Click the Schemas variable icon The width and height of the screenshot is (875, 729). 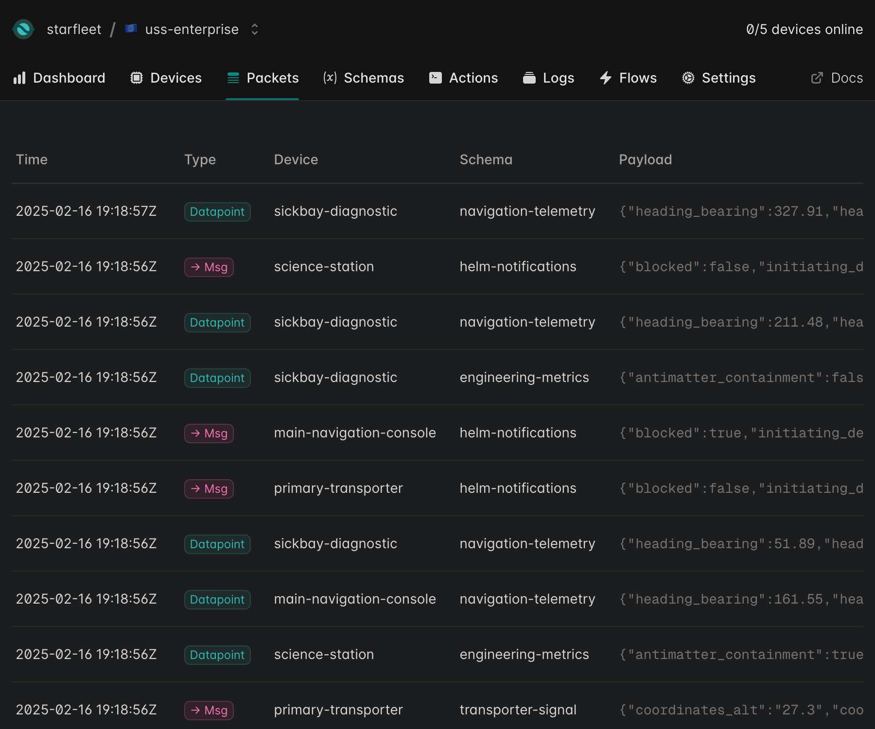330,78
